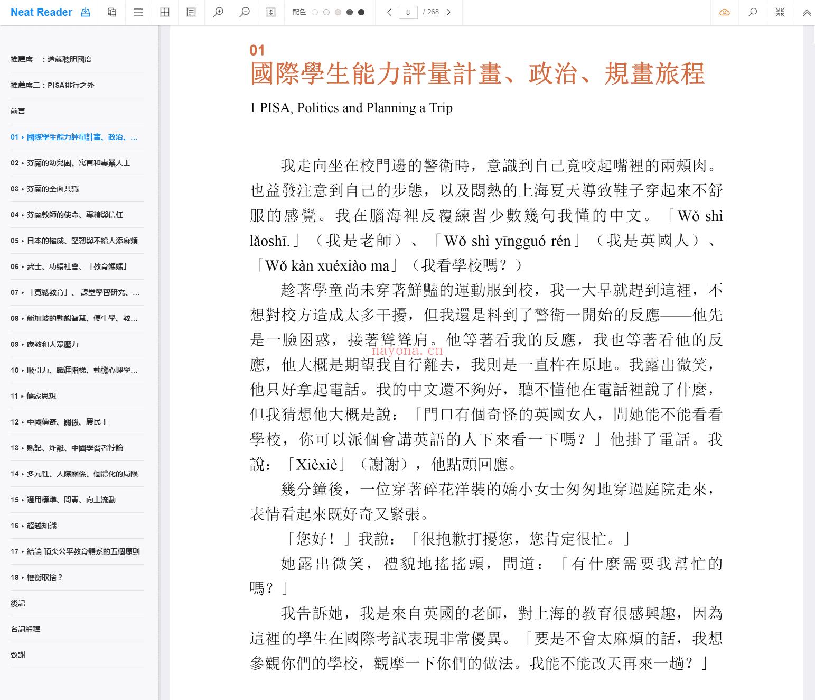Open the notes page icon
Image resolution: width=815 pixels, height=700 pixels.
point(191,12)
